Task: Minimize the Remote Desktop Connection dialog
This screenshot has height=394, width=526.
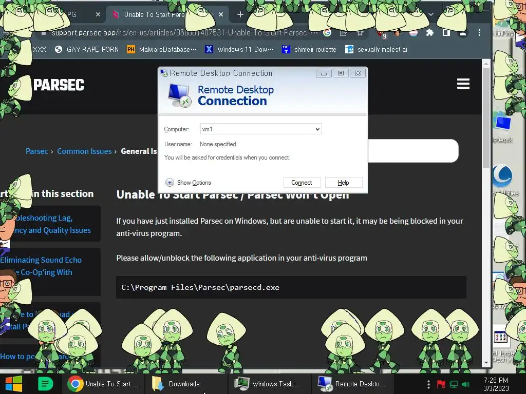Action: tap(324, 73)
